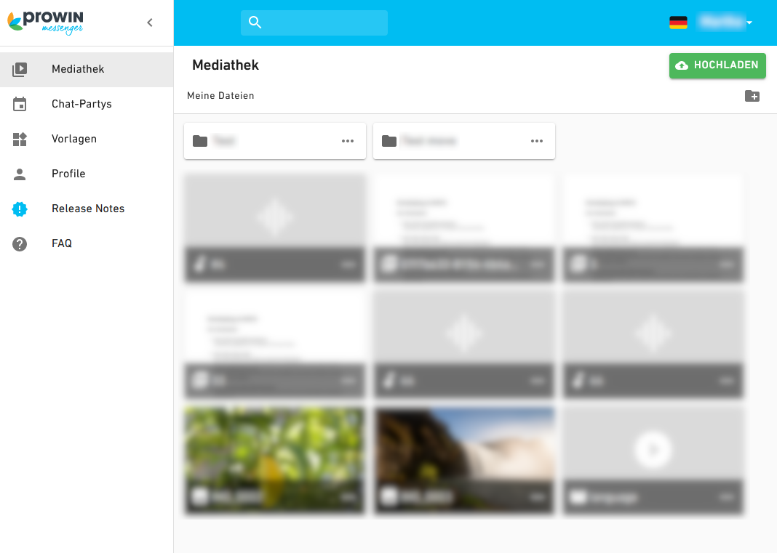Collapse the sidebar using the chevron
This screenshot has width=777, height=553.
pos(149,23)
